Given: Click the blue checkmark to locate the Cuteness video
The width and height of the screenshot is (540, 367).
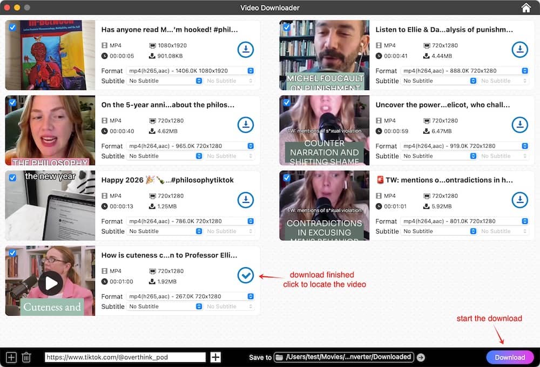Looking at the screenshot, I should 246,275.
